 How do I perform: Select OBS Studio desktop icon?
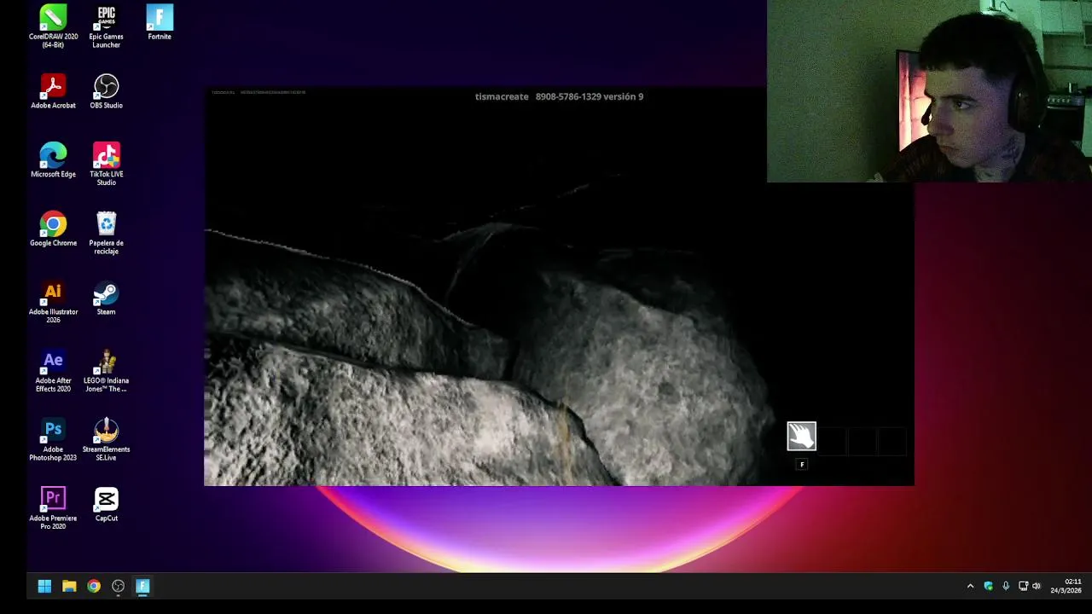(106, 91)
